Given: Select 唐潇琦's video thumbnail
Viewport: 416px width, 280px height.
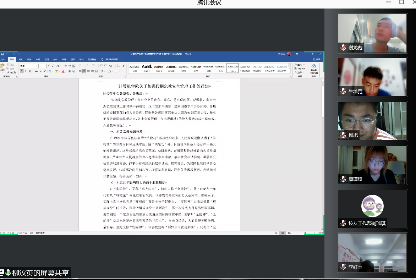Looking at the screenshot, I should pyautogui.click(x=372, y=165).
